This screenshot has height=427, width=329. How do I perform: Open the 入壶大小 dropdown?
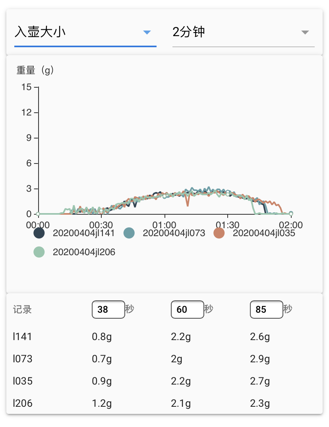pos(79,32)
